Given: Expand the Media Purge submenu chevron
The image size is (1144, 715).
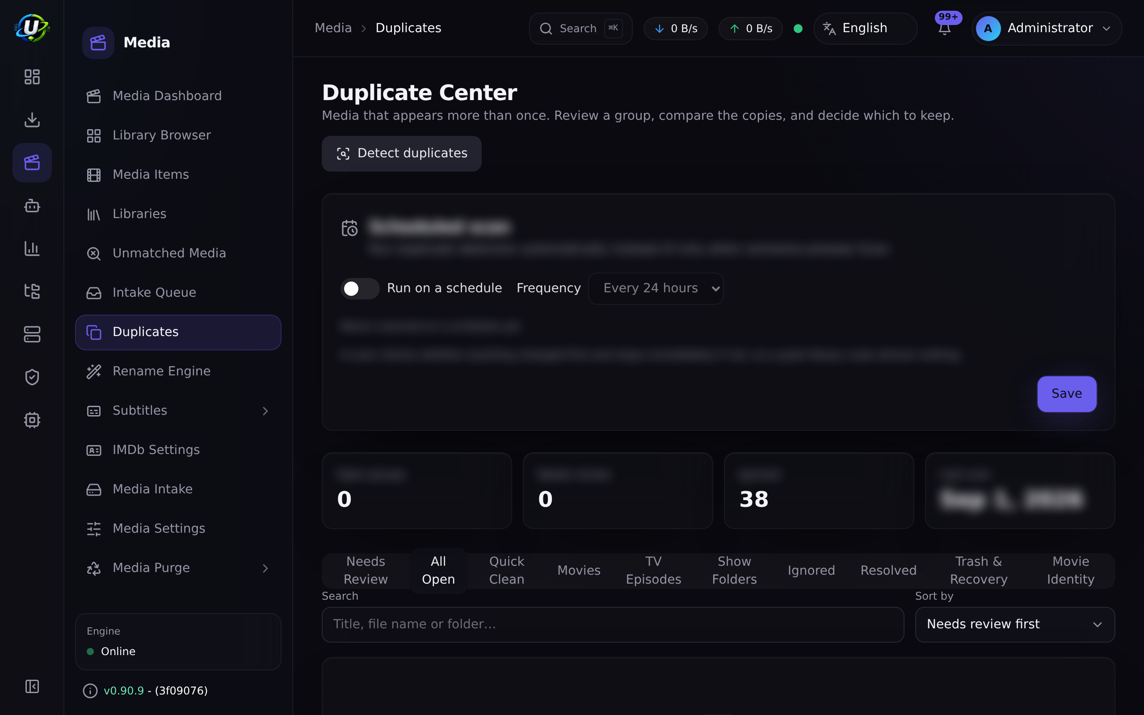Looking at the screenshot, I should (265, 568).
